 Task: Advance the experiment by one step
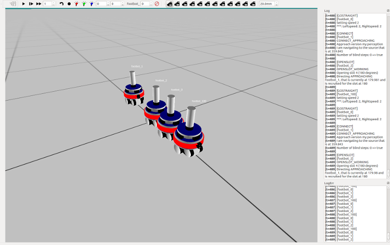[x=31, y=4]
